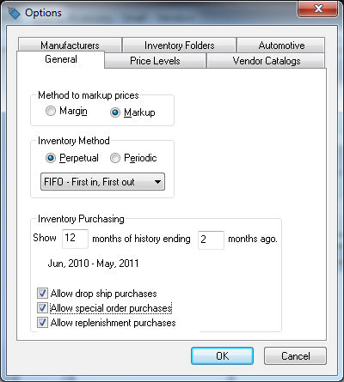Screen dimensions: 344x382
Task: Go to the Automotive tab
Action: (x=281, y=45)
